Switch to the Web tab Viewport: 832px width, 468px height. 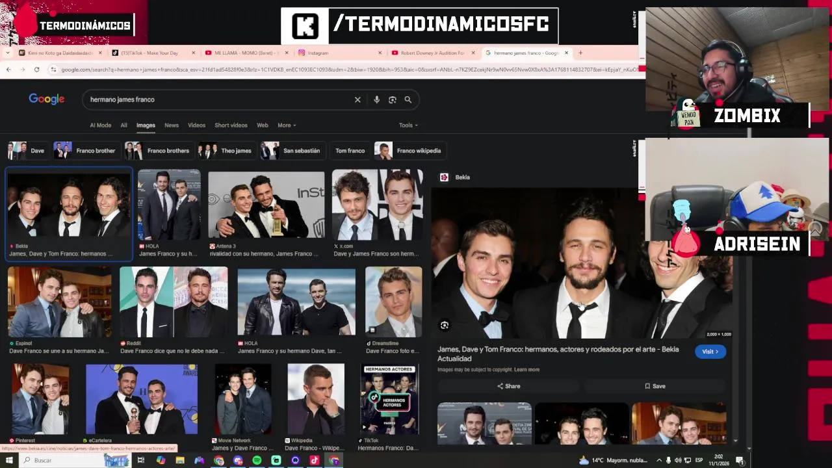point(263,125)
